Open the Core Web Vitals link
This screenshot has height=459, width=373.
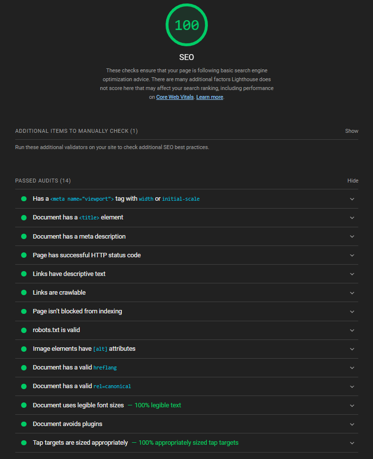[175, 97]
